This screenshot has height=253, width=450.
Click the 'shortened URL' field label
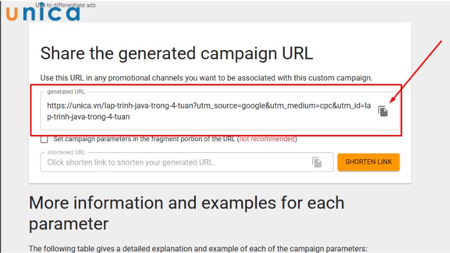tap(66, 152)
